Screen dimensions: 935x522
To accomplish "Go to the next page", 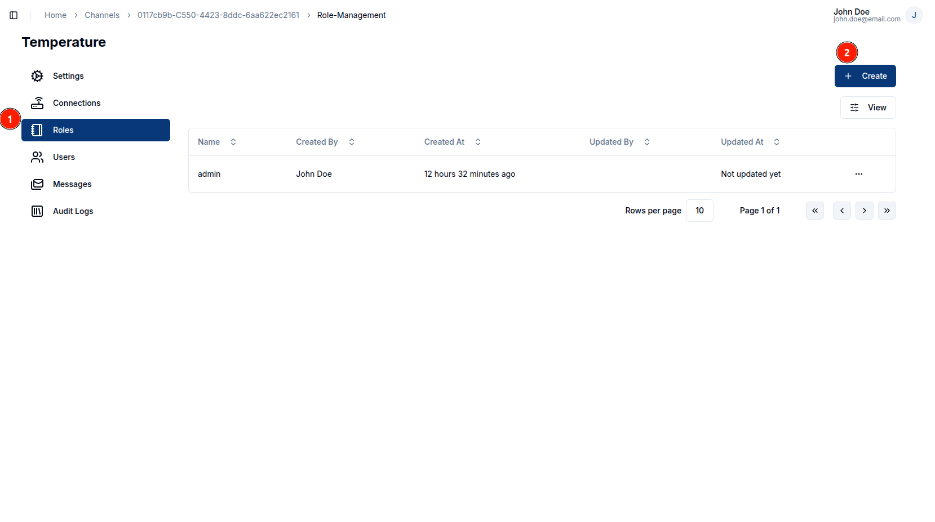I will tap(865, 211).
